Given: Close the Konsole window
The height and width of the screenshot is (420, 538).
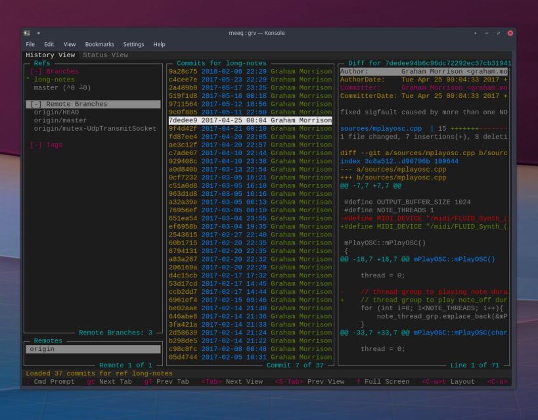Looking at the screenshot, I should [x=509, y=33].
